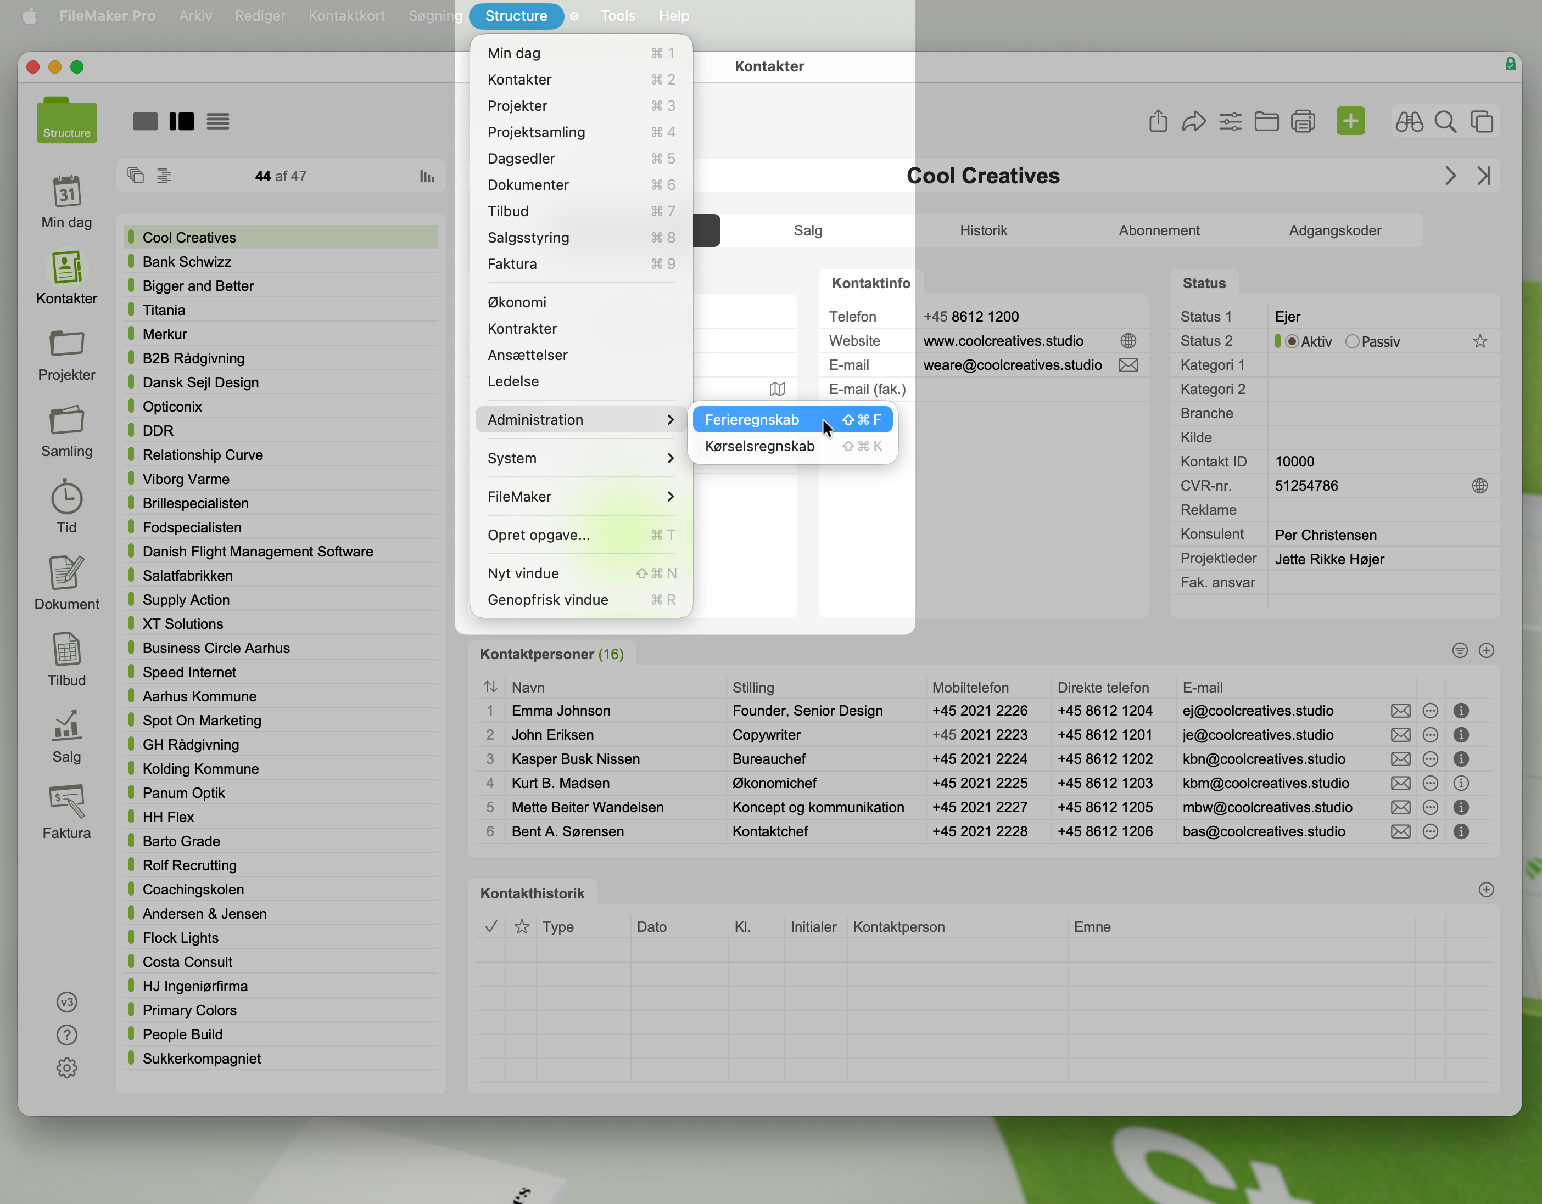Click envelope icon on Emma Johnson's row
The image size is (1542, 1204).
(x=1400, y=711)
